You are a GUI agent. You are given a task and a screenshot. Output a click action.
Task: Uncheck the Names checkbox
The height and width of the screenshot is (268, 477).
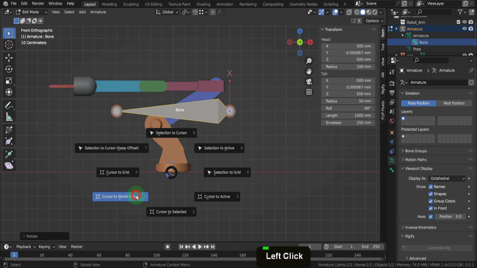pos(430,187)
